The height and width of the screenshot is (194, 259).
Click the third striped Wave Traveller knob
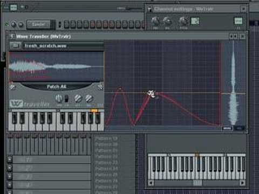(x=78, y=99)
